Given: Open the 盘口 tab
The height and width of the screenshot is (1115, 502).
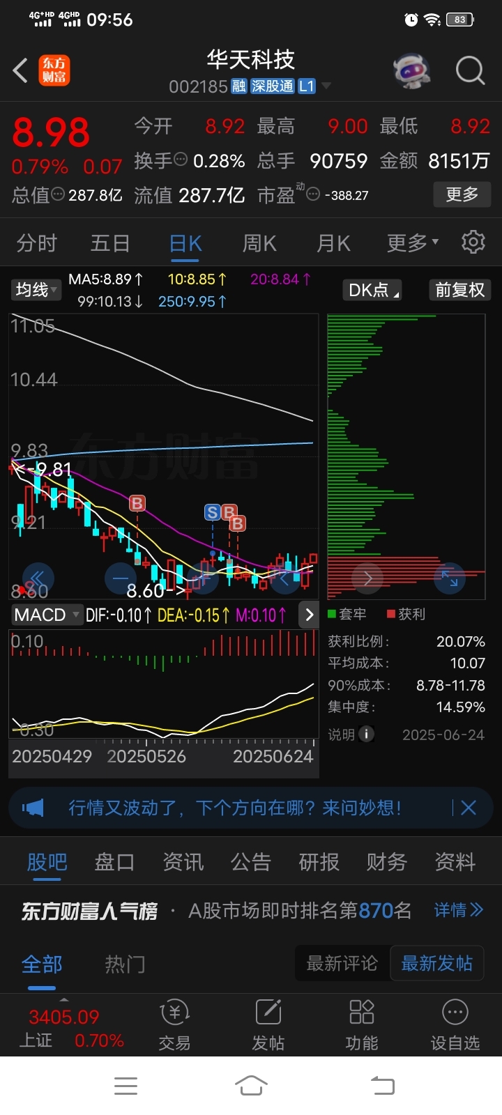Looking at the screenshot, I should pos(114,862).
